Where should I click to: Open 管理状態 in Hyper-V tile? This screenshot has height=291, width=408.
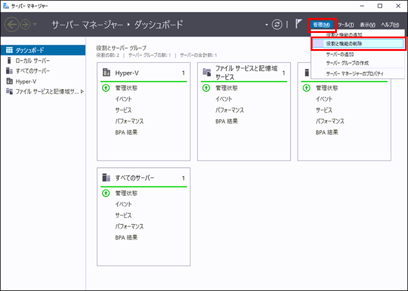click(126, 88)
